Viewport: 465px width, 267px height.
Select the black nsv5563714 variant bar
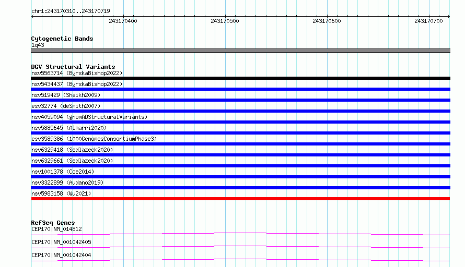tap(240, 78)
